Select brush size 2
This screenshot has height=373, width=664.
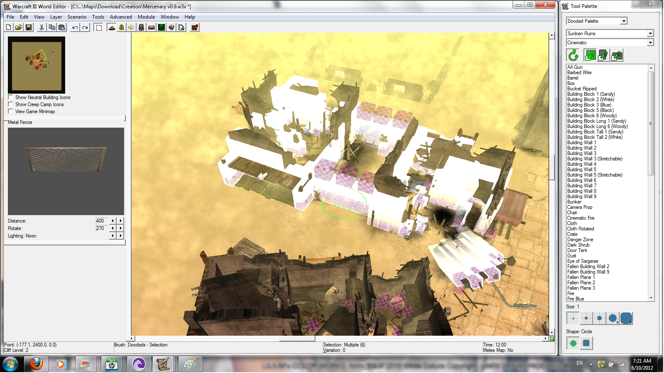[586, 318]
